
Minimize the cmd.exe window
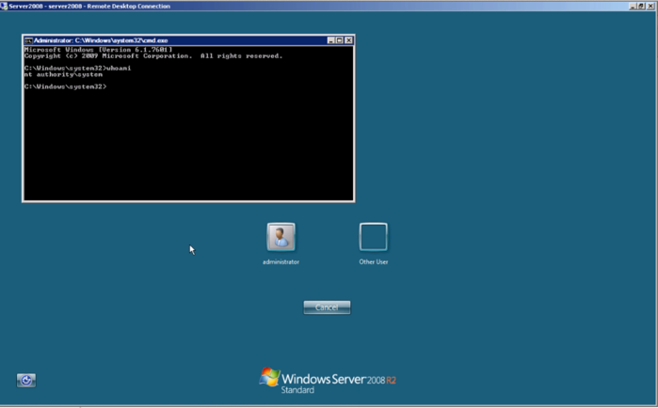[x=330, y=40]
